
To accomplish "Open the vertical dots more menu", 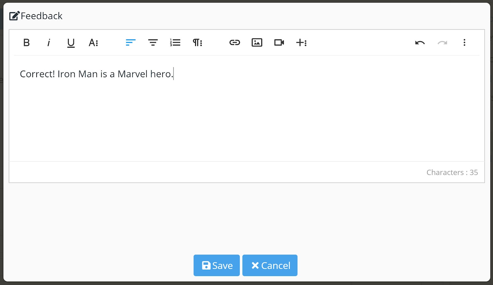I will (x=464, y=42).
